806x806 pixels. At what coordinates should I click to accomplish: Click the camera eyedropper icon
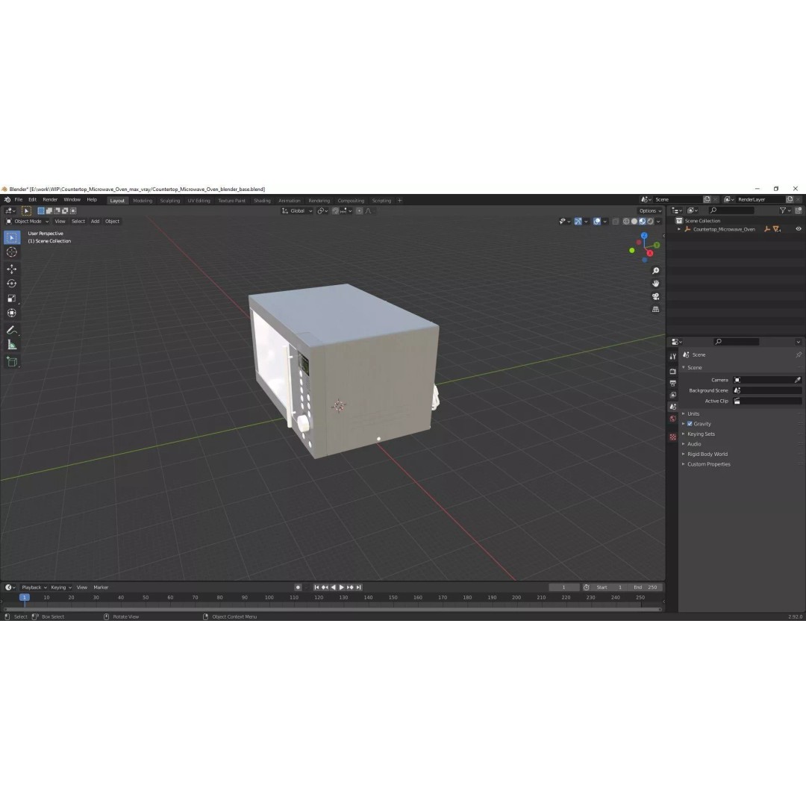coord(797,380)
